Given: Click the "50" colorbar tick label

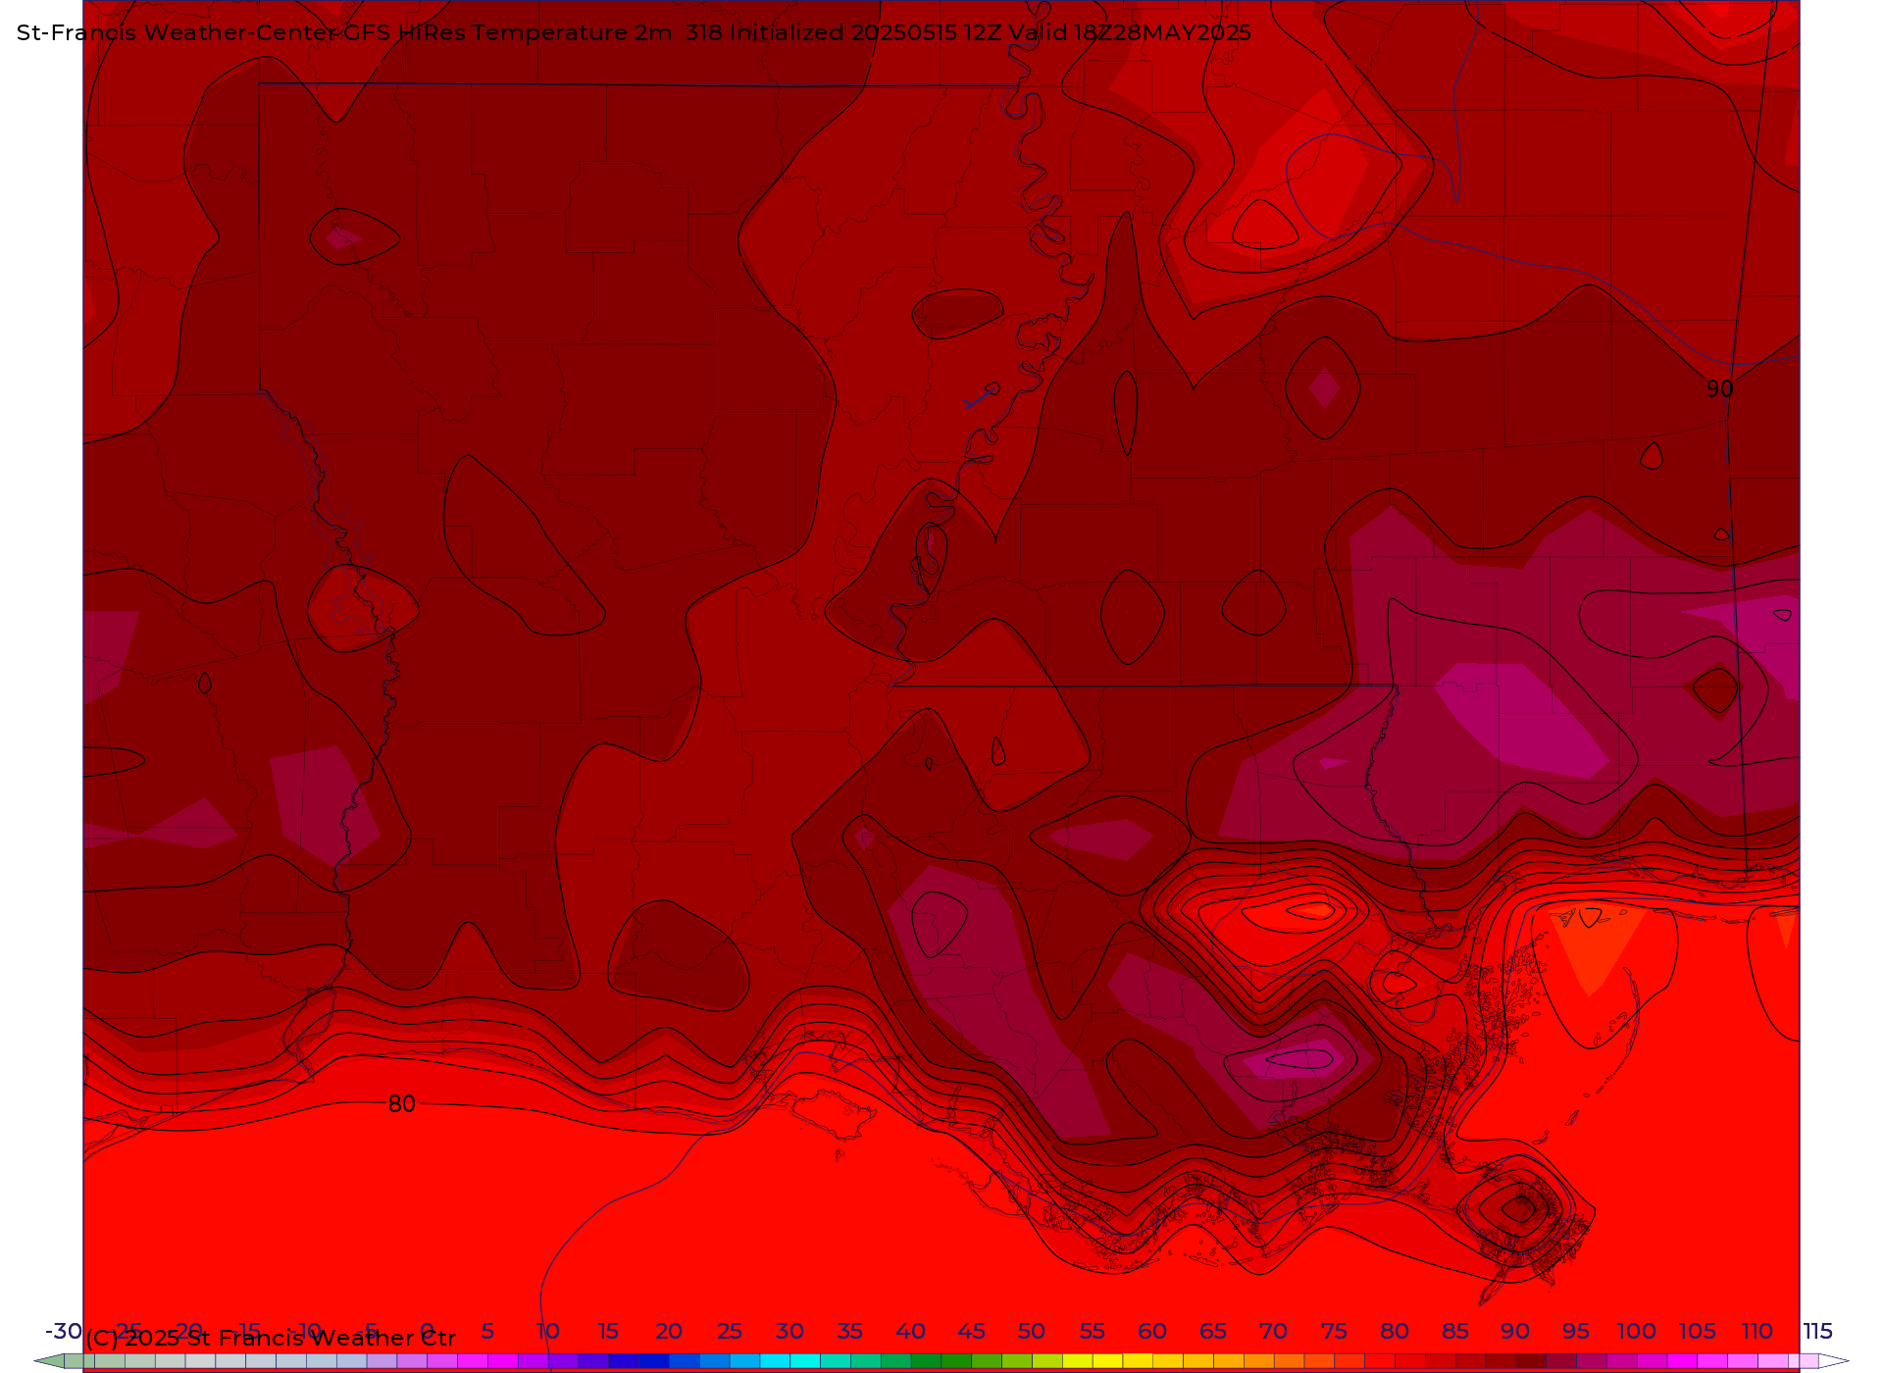Looking at the screenshot, I should (x=1032, y=1331).
